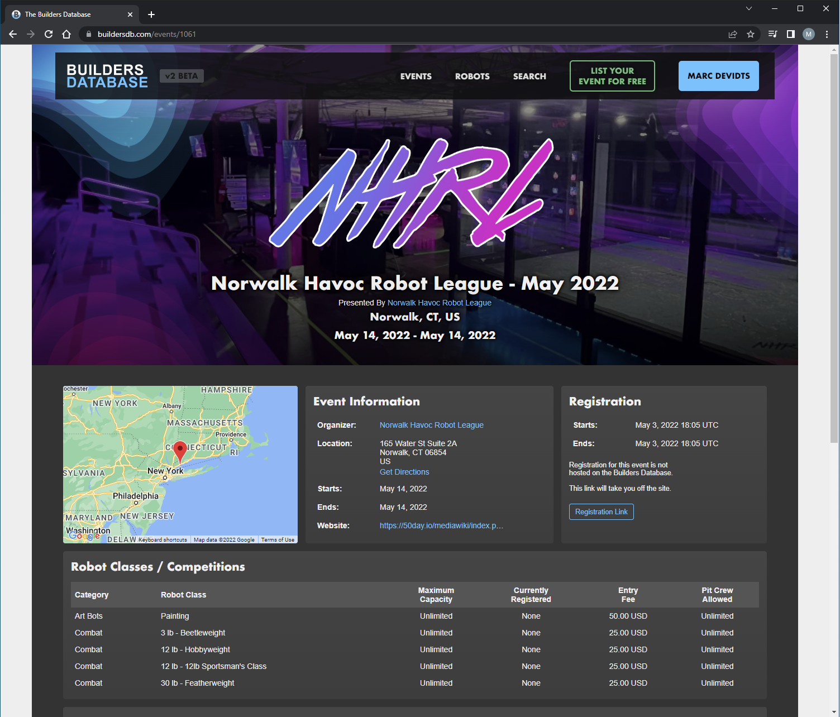Click the Category column header
The image size is (840, 717).
pyautogui.click(x=92, y=595)
